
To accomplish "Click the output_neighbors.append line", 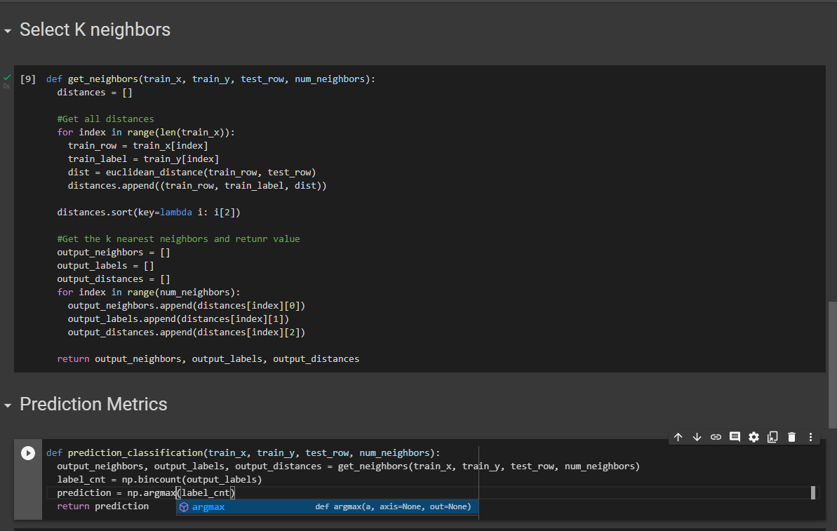I will 187,306.
